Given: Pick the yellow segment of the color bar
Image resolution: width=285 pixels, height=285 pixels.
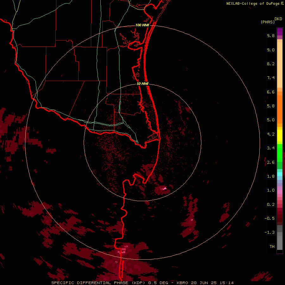Looking at the screenshot, I should [280, 136].
